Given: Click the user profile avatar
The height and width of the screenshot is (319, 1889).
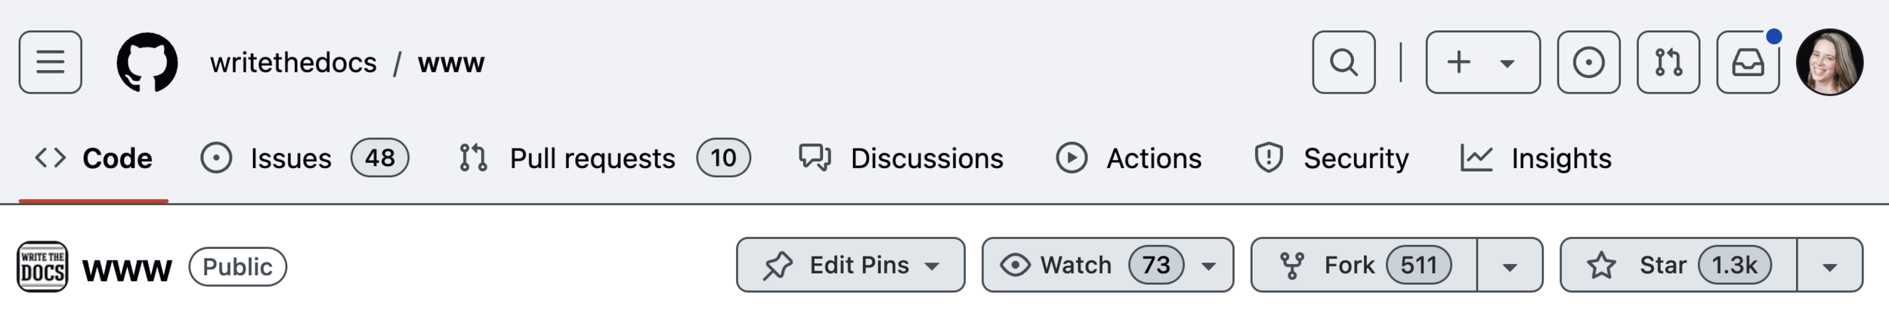Looking at the screenshot, I should point(1829,62).
